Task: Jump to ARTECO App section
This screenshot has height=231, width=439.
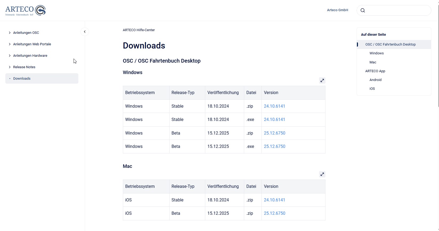Action: pyautogui.click(x=375, y=71)
